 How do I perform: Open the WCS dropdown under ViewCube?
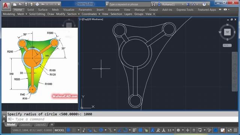point(227,45)
